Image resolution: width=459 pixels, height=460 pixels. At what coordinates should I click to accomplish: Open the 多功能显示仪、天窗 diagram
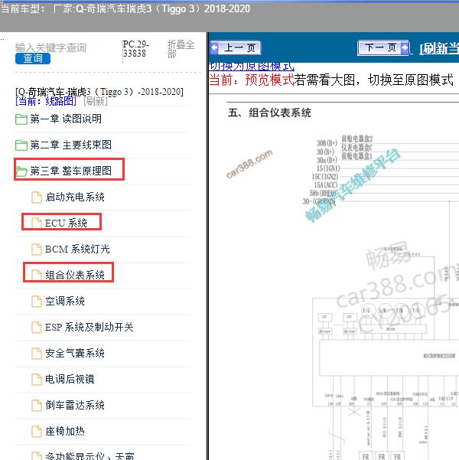click(90, 455)
